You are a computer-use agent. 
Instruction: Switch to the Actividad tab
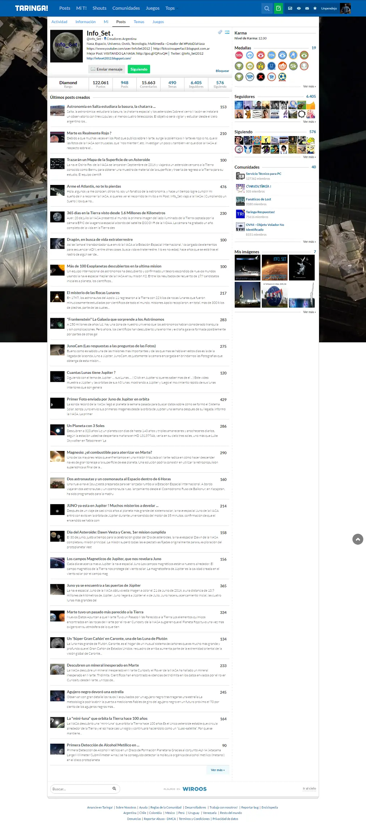pyautogui.click(x=59, y=22)
